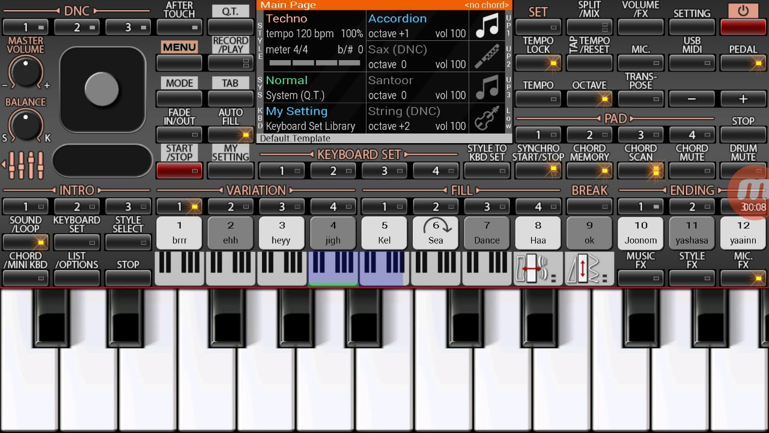Screen dimensions: 769x433
Task: Tap the Fade In/Out button
Action: tap(179, 135)
